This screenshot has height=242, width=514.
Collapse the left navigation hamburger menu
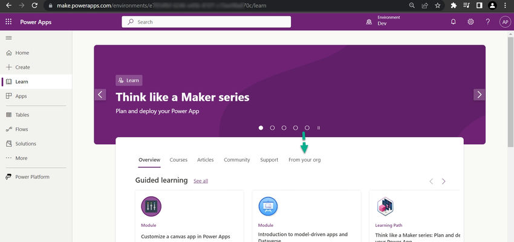9,38
